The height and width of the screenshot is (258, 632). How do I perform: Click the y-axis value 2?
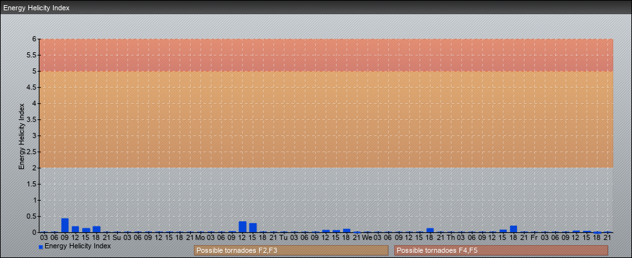35,168
